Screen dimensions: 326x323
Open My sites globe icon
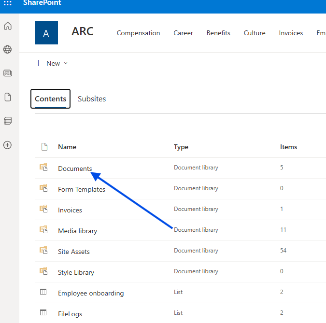point(8,50)
